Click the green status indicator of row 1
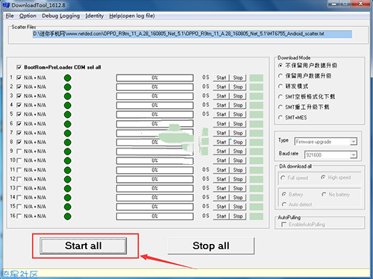 pos(67,78)
